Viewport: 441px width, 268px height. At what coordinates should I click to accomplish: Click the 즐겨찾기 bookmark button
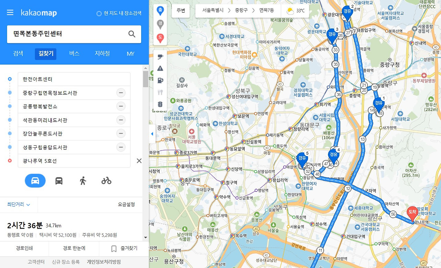(124, 248)
